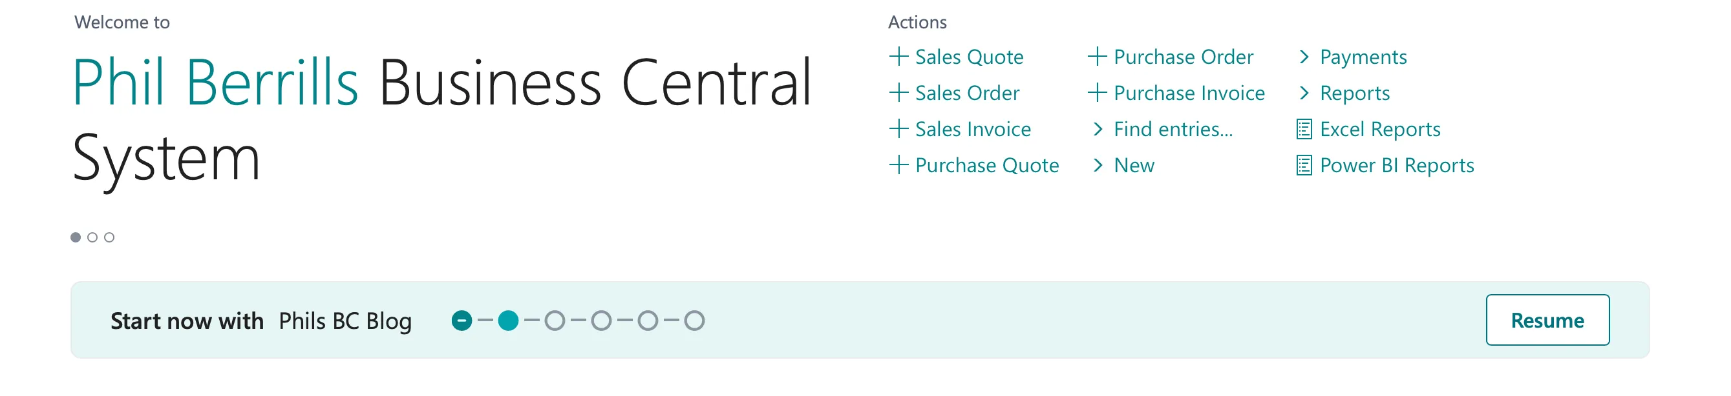The height and width of the screenshot is (396, 1731).
Task: Open the Find entries... menu
Action: point(1163,130)
